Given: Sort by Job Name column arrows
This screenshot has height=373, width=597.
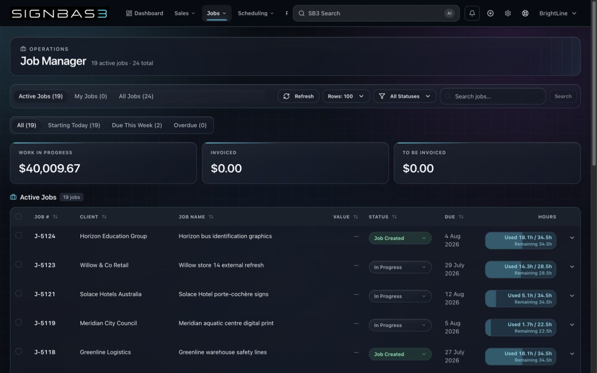Looking at the screenshot, I should pyautogui.click(x=211, y=217).
